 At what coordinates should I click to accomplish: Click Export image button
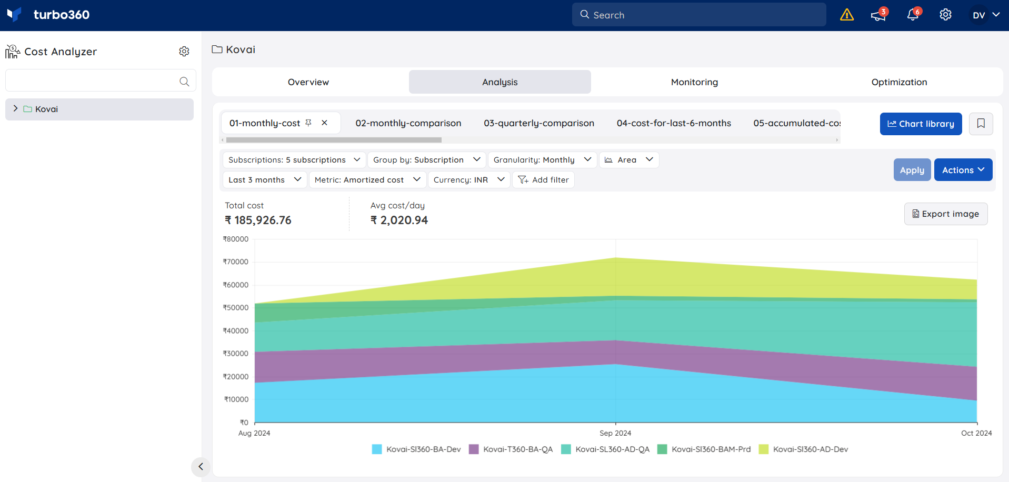[946, 214]
